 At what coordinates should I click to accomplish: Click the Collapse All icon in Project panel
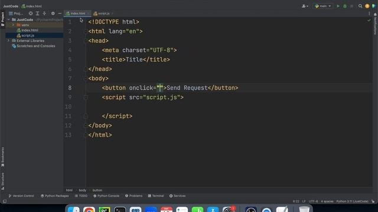coord(44,14)
